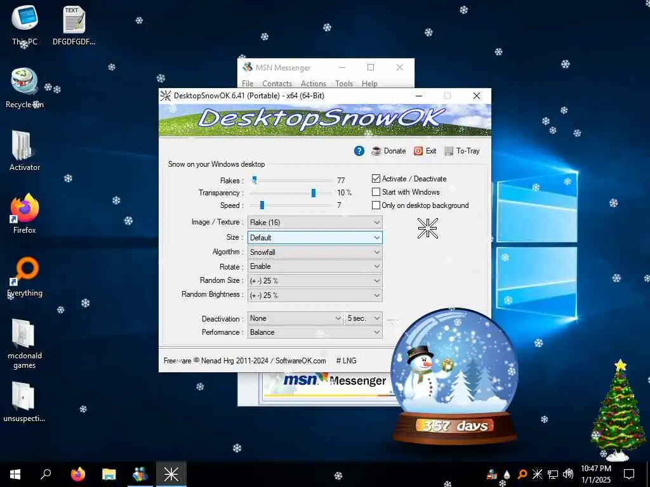The height and width of the screenshot is (487, 650).
Task: Click the # LNG language link
Action: click(x=346, y=361)
